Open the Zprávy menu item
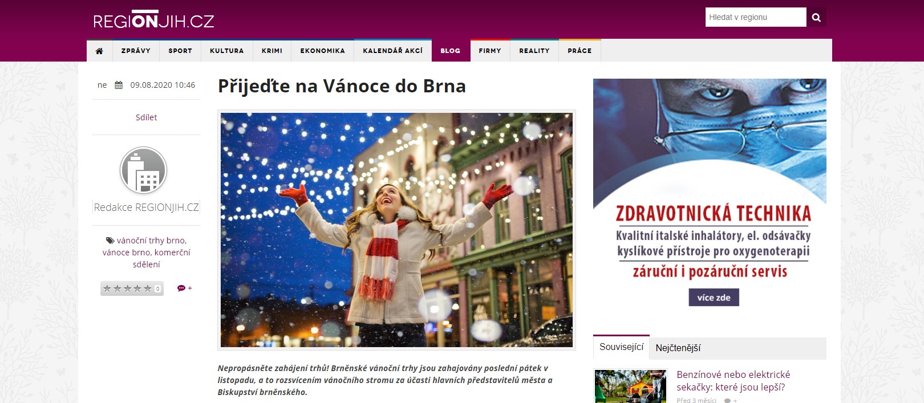This screenshot has height=403, width=924. click(136, 51)
